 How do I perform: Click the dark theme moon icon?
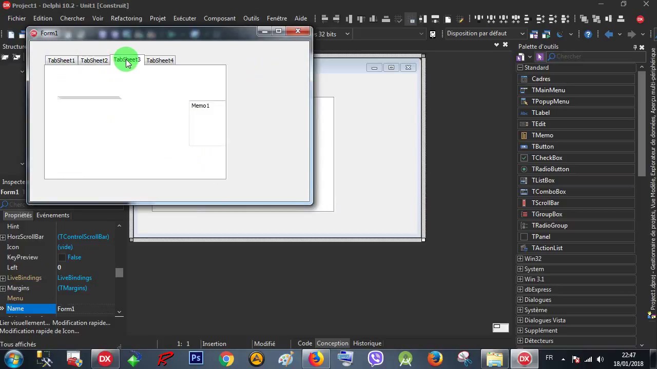560,34
